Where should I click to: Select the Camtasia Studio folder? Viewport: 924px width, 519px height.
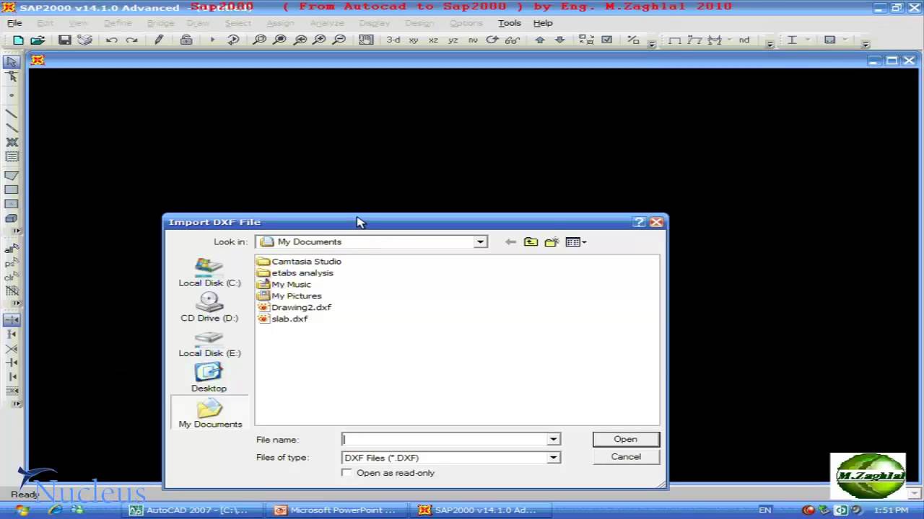click(300, 261)
